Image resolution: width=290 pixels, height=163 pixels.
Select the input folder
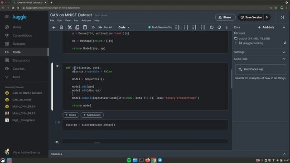coord(240,33)
